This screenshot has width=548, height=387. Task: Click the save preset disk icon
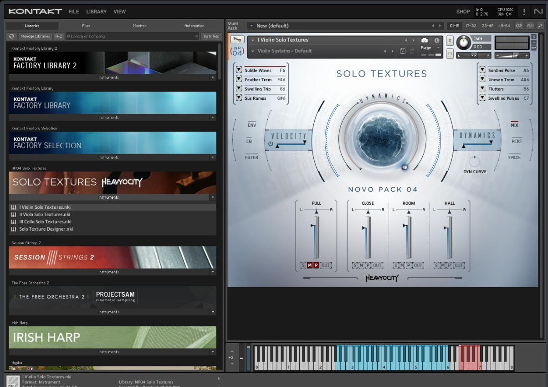pyautogui.click(x=403, y=51)
